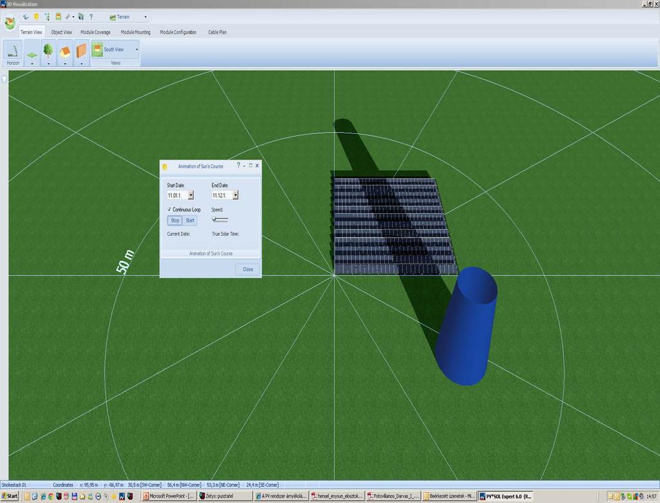Select the solar module array
The width and height of the screenshot is (660, 503).
point(394,226)
